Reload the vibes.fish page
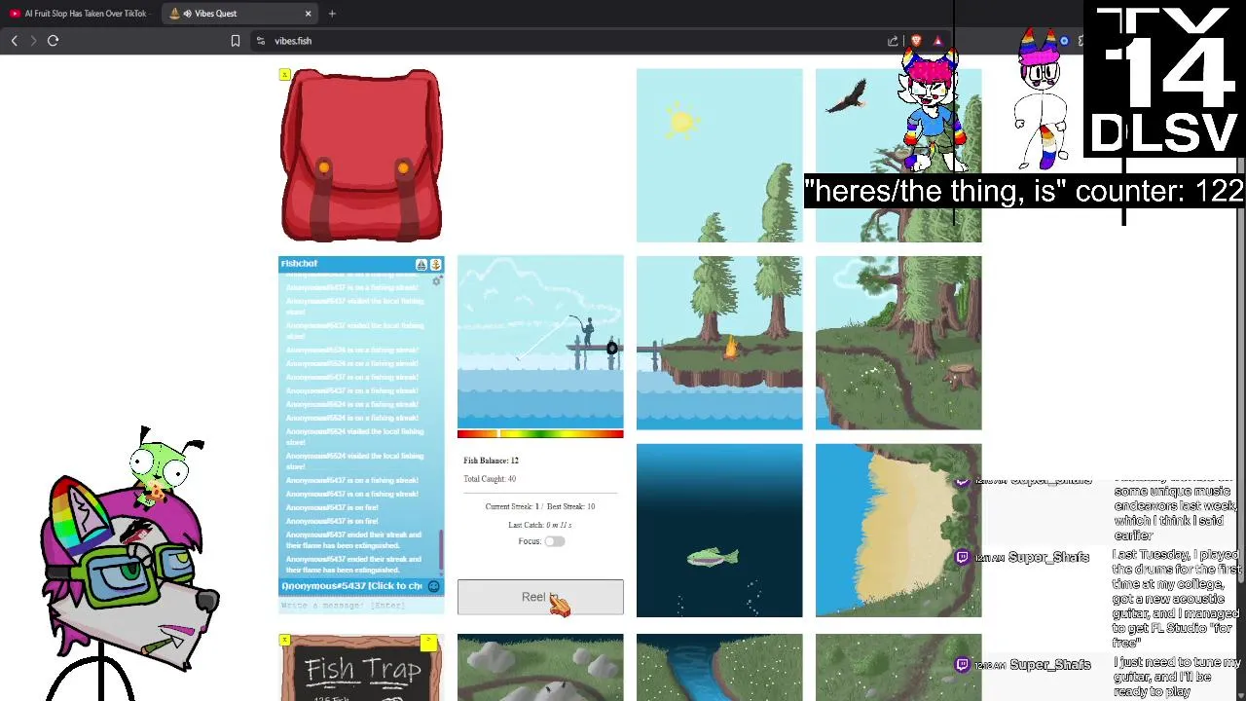 pos(54,41)
